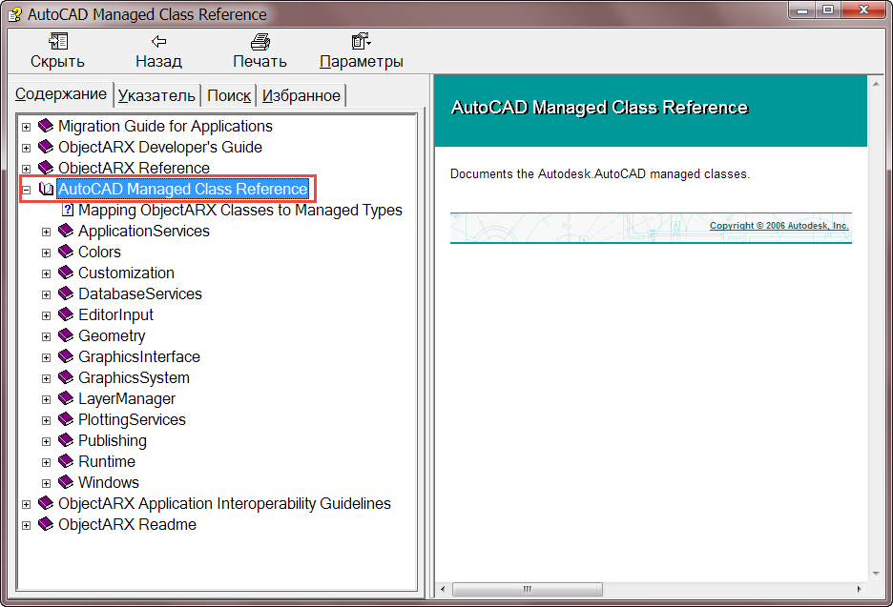The width and height of the screenshot is (893, 607).
Task: Expand the Publishing node
Action: point(47,441)
